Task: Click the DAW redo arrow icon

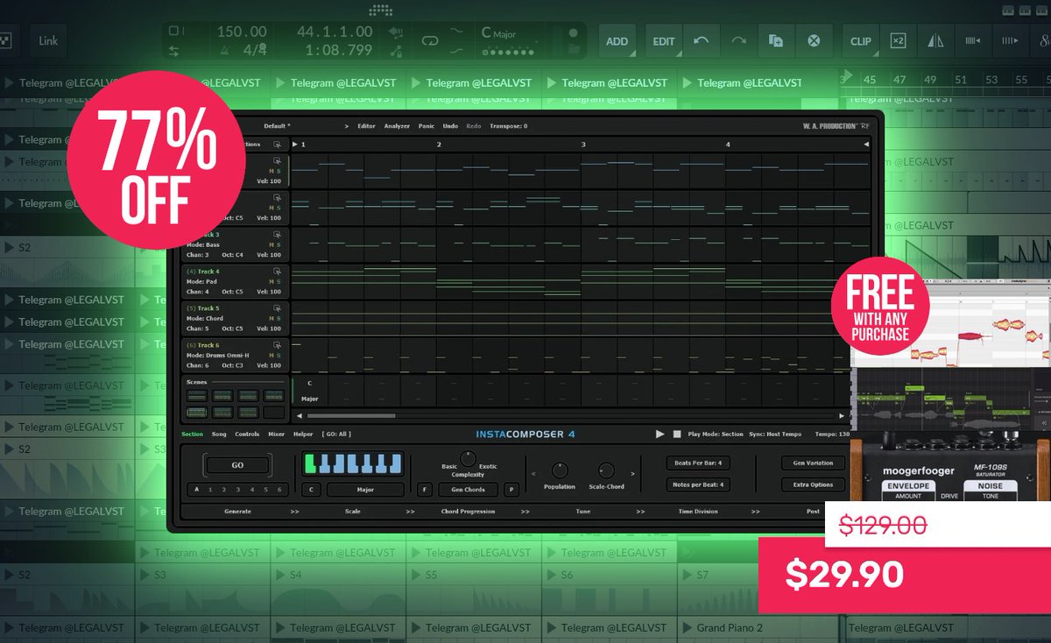Action: point(738,40)
